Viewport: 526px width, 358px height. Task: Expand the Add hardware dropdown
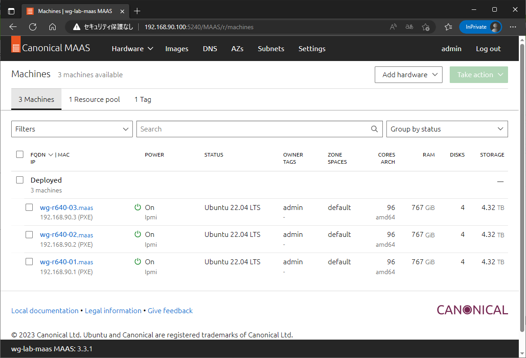[x=408, y=74]
